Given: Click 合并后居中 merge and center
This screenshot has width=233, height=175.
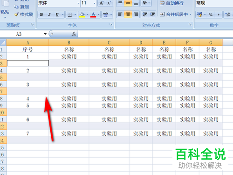Looking at the screenshot, I should point(174,14).
